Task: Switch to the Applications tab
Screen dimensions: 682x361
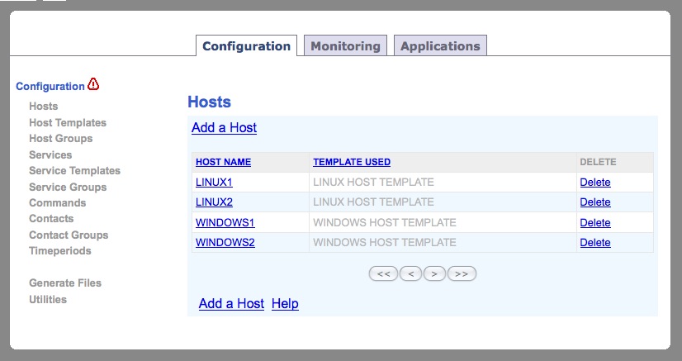Action: tap(440, 45)
